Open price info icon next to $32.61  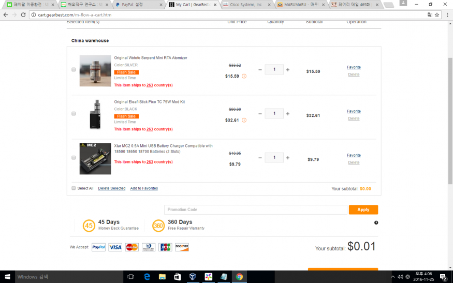pyautogui.click(x=244, y=120)
